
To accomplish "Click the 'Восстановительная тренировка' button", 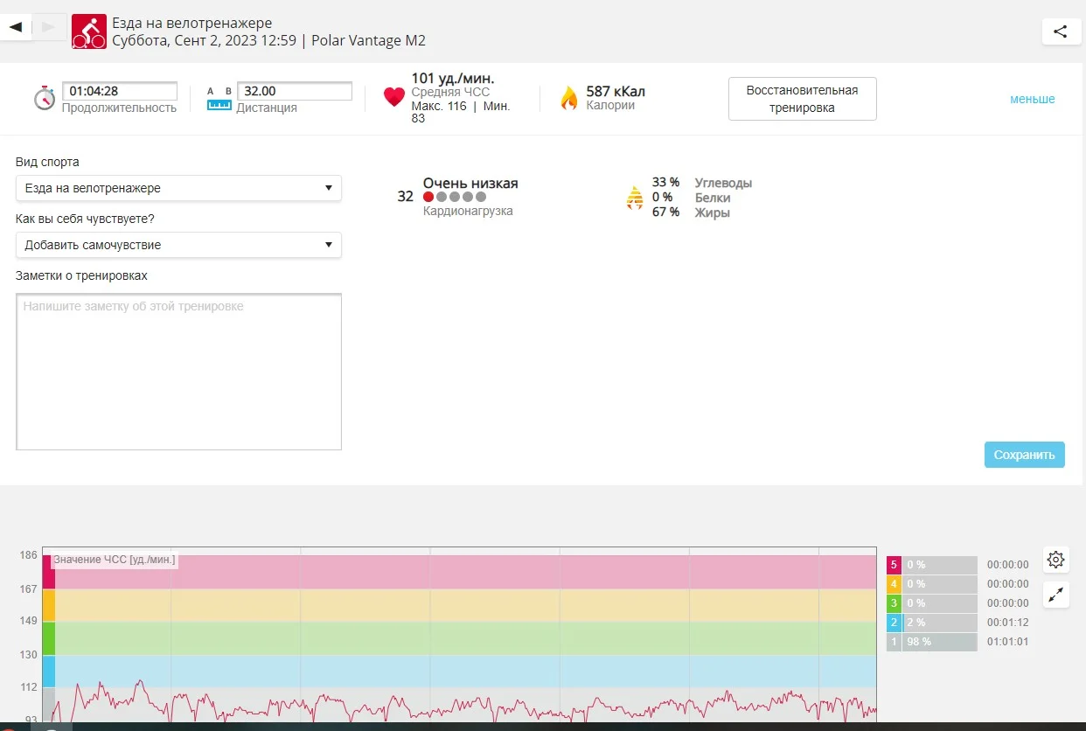I will [802, 99].
